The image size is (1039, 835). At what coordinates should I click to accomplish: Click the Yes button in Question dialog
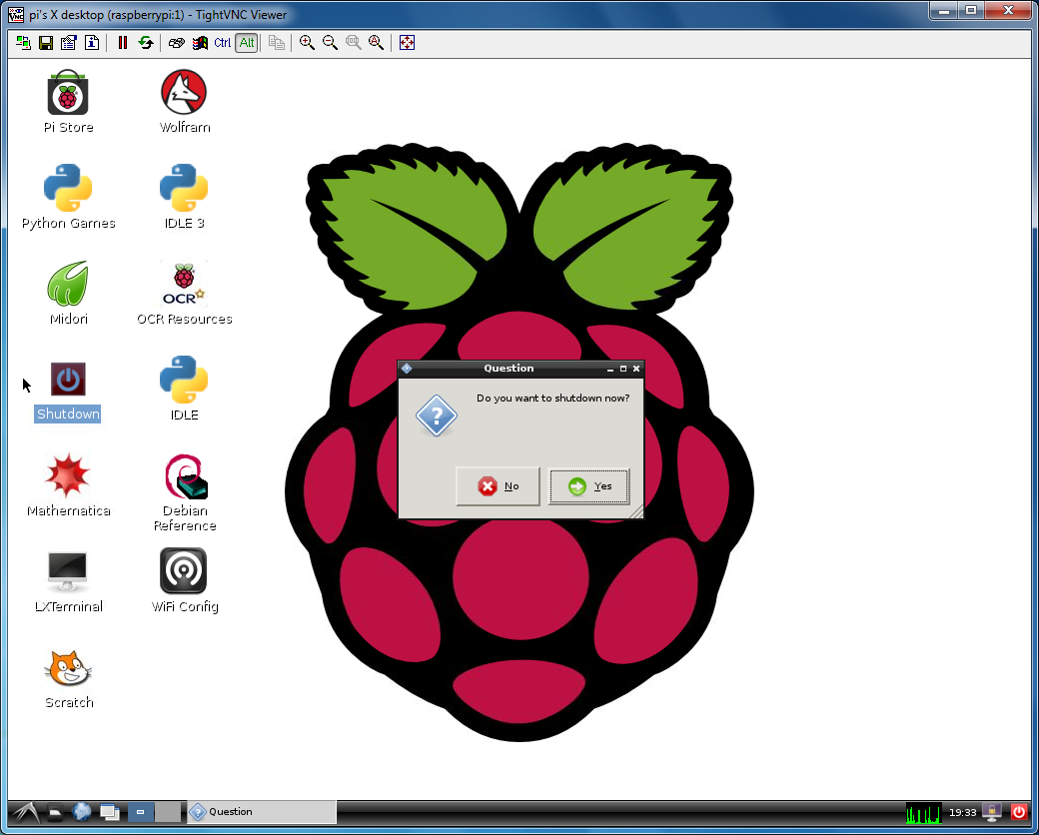[589, 486]
